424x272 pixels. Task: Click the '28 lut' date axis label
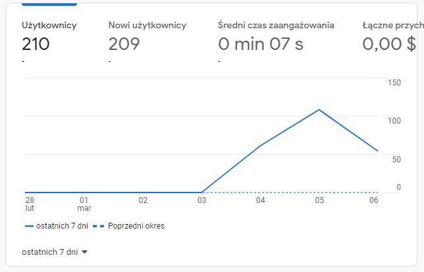coord(30,204)
